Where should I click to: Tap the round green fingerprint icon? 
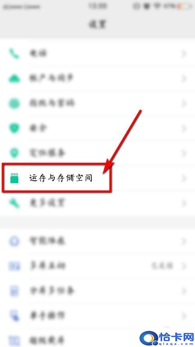[x=14, y=103]
